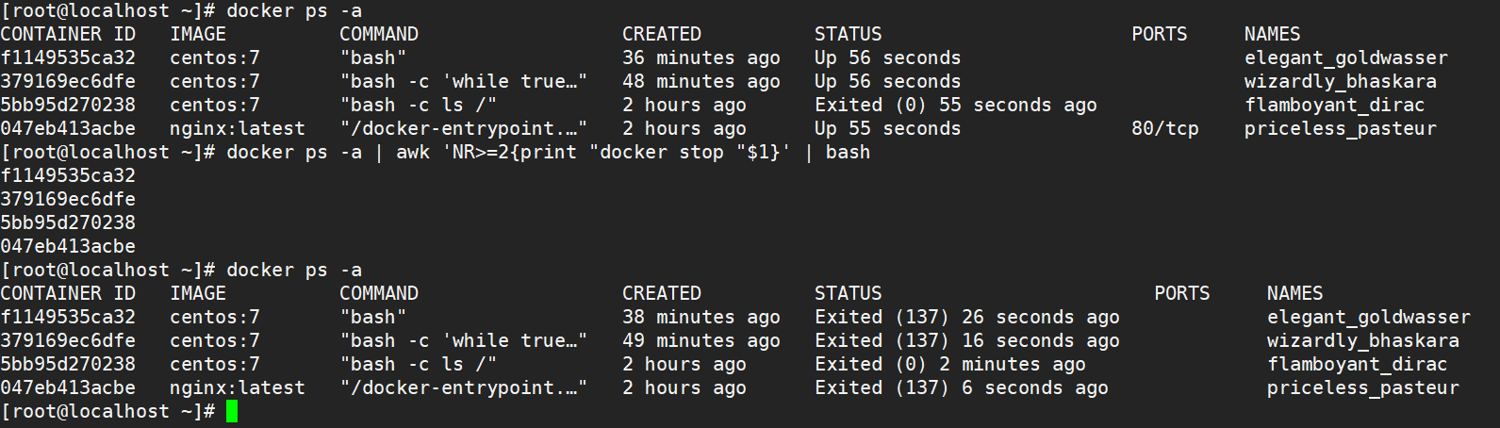Click the "49 minutes ago" created time
This screenshot has height=428, width=1500.
(x=701, y=341)
